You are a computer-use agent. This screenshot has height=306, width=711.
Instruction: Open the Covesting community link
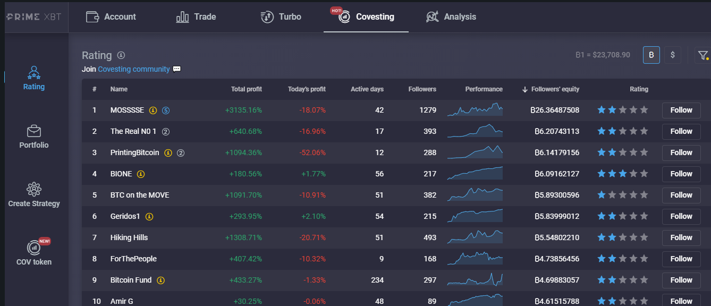pos(134,69)
